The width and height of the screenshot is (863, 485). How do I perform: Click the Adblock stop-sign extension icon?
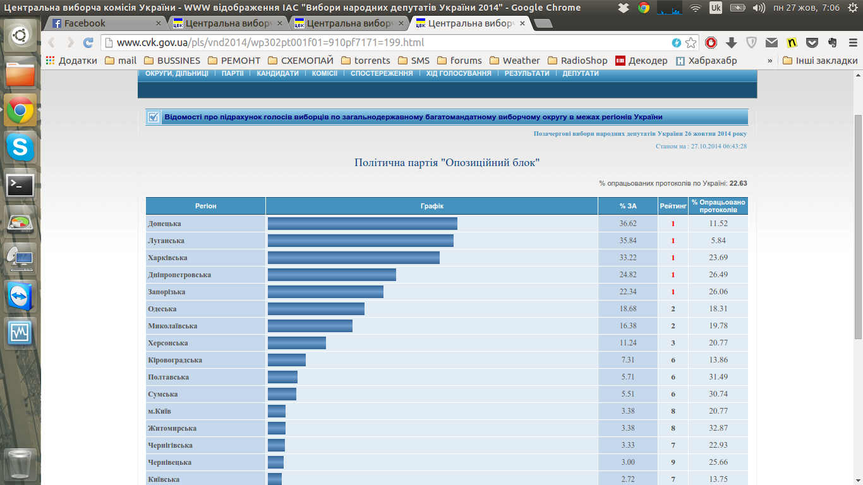coord(711,43)
